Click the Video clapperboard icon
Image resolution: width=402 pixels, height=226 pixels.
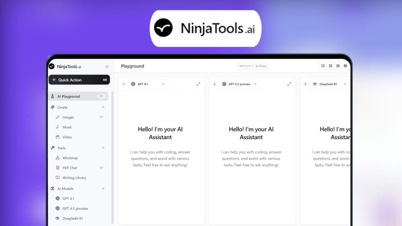click(x=58, y=137)
